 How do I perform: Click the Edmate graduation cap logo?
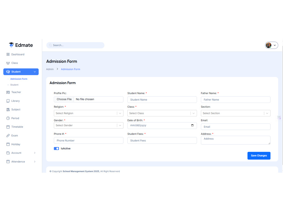click(x=11, y=45)
